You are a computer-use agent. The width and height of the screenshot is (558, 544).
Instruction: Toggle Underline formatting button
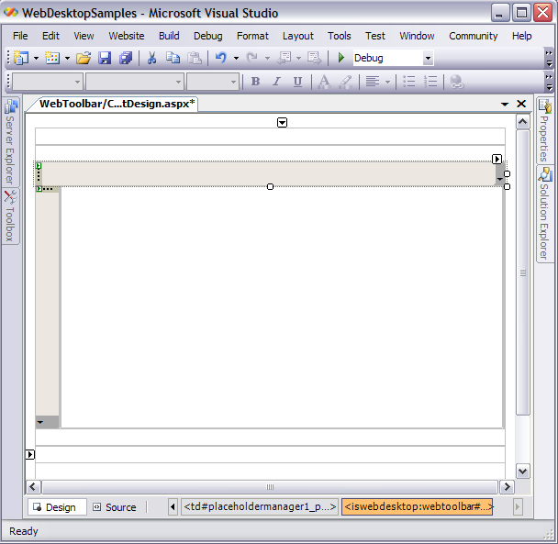tap(297, 82)
